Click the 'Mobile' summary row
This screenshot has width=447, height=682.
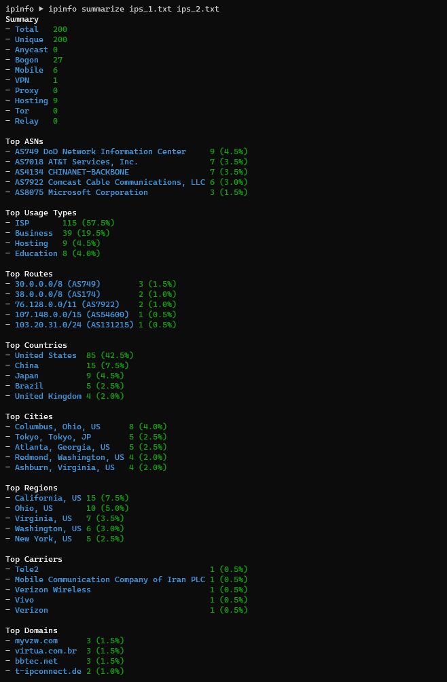point(32,70)
